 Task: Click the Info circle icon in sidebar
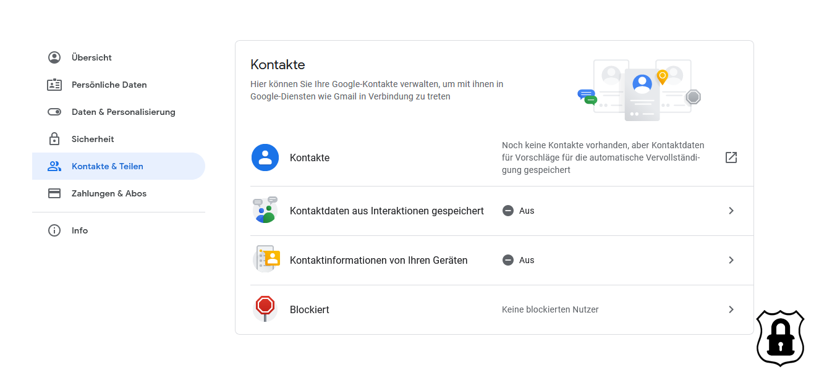tap(54, 230)
